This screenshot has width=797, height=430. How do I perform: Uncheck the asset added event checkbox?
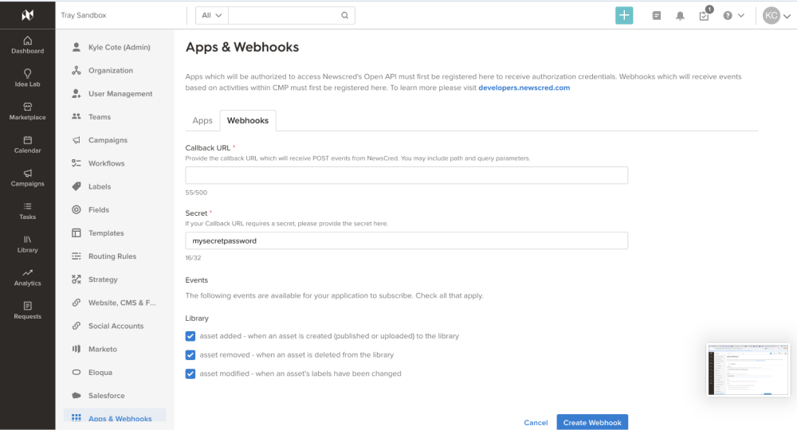tap(190, 336)
